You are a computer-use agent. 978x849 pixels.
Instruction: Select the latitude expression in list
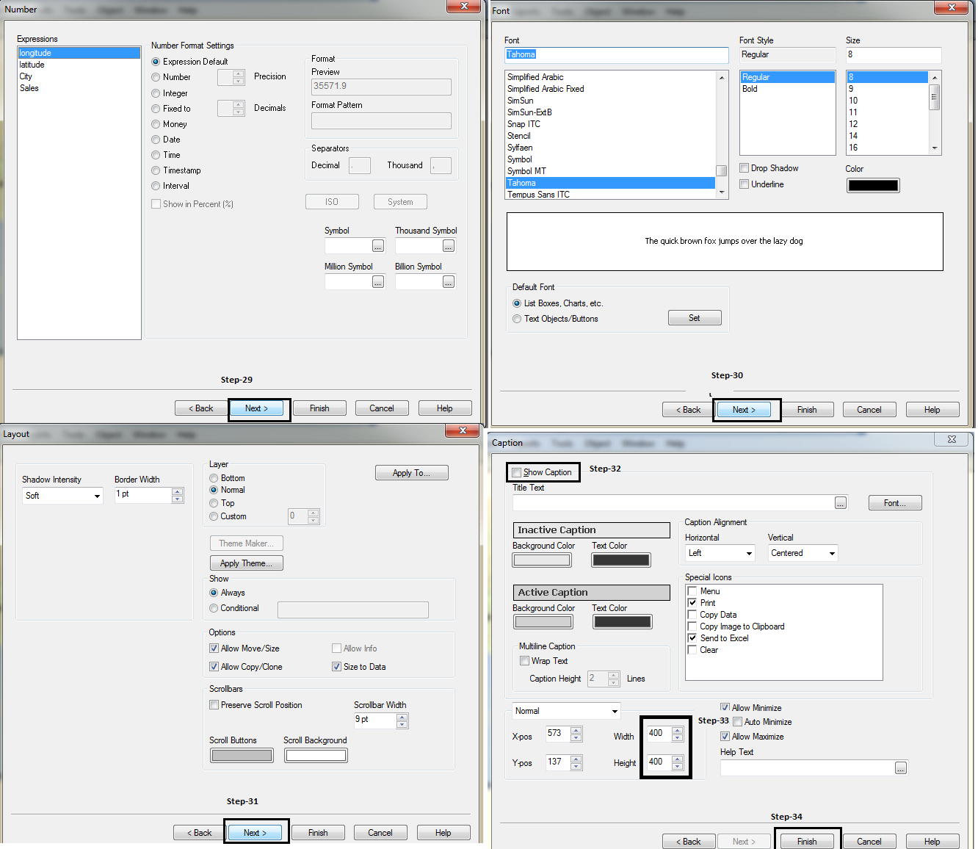click(32, 65)
